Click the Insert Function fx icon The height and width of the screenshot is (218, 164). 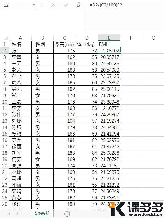[78, 5]
